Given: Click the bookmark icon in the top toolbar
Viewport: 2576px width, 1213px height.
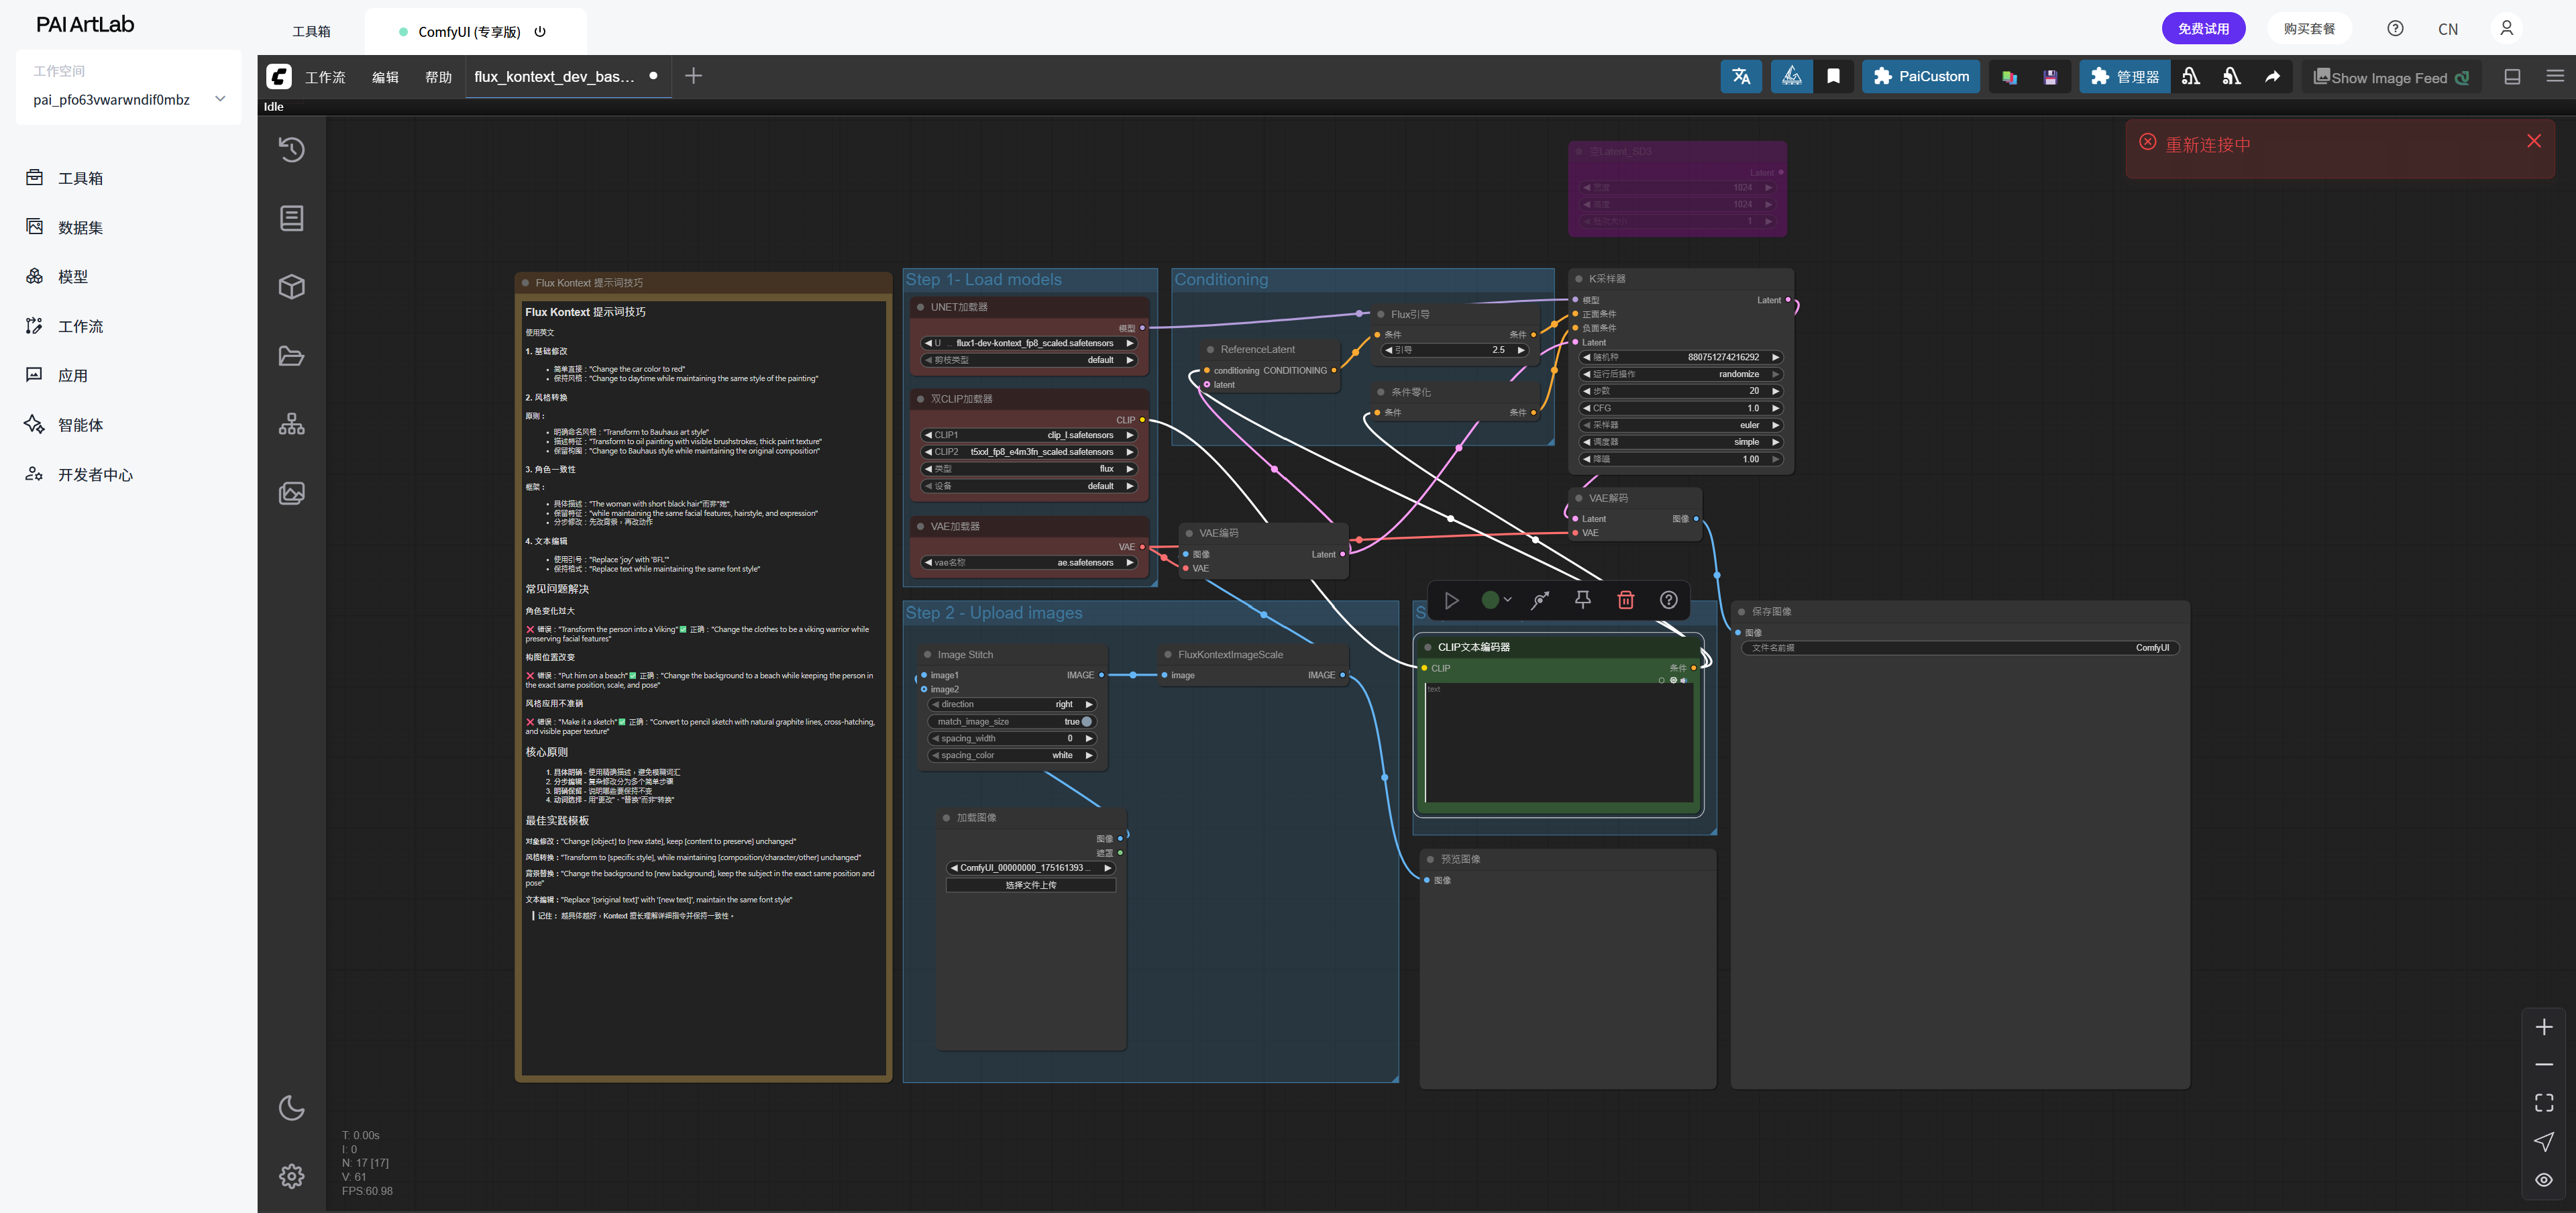Looking at the screenshot, I should pos(1833,77).
